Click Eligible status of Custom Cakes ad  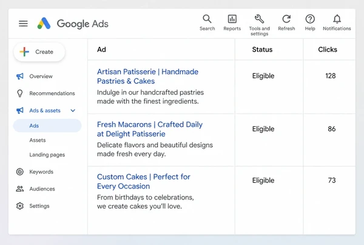(263, 180)
